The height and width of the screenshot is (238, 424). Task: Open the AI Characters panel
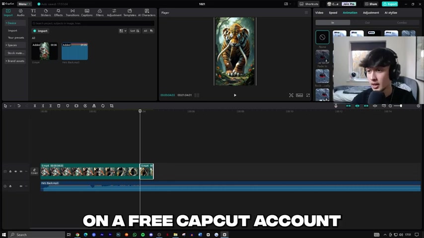147,13
